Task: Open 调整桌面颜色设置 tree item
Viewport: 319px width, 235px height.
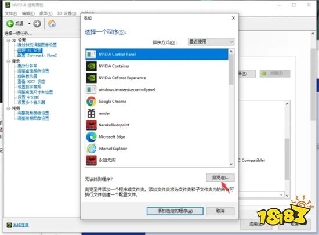Action: (x=33, y=71)
